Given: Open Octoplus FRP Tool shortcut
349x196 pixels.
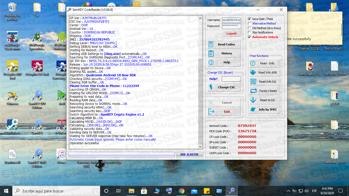Looking at the screenshot, I should (x=12, y=70).
